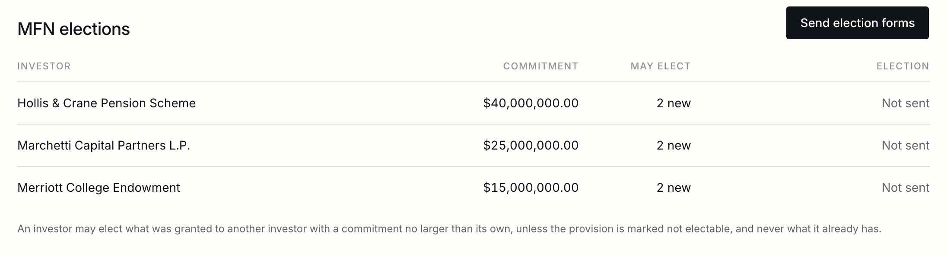View Merriott College's 2 new electable provisions
Viewport: 947px width, 256px height.
[x=674, y=187]
